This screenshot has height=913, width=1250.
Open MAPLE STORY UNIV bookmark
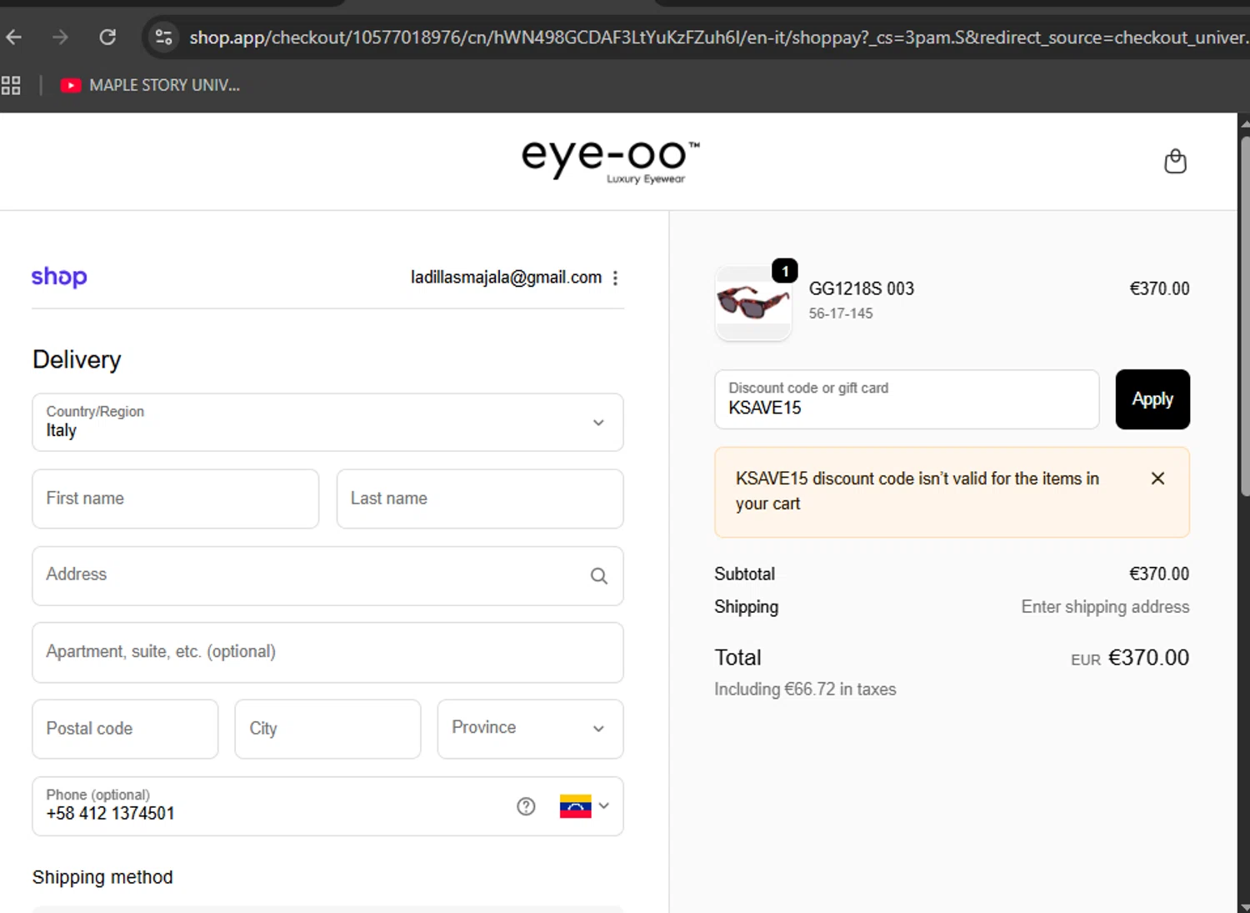click(x=151, y=85)
